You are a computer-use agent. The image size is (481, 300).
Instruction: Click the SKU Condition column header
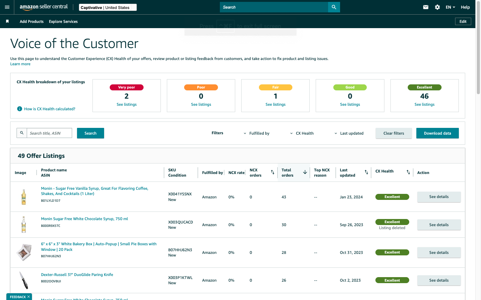[x=177, y=172]
